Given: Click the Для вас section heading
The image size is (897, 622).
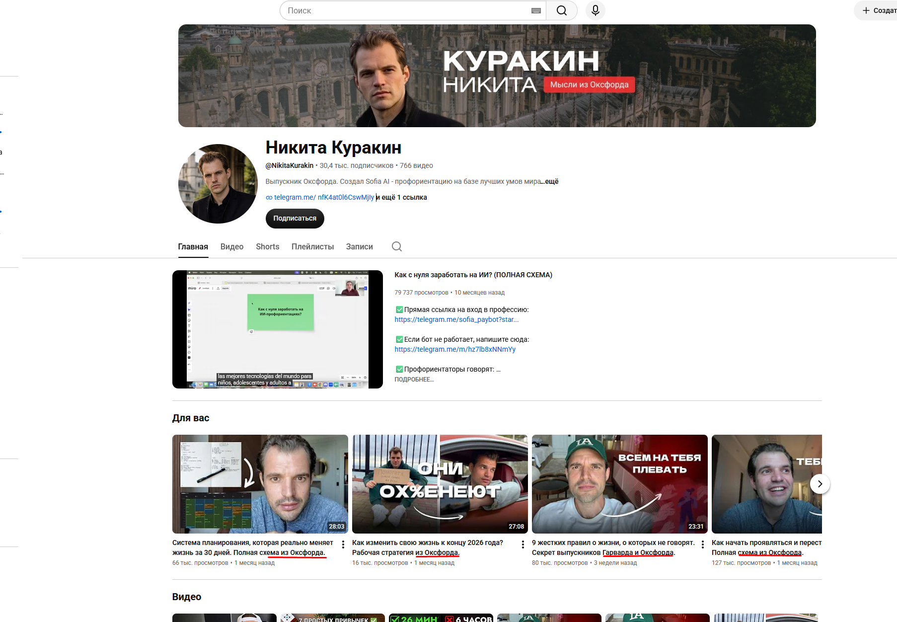Looking at the screenshot, I should 191,418.
